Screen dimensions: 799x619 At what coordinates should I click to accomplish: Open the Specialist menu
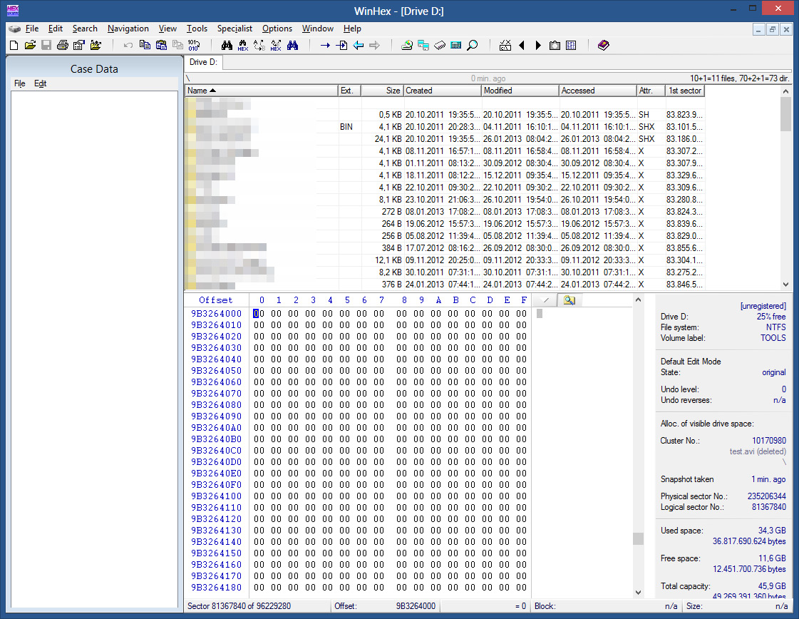click(234, 29)
